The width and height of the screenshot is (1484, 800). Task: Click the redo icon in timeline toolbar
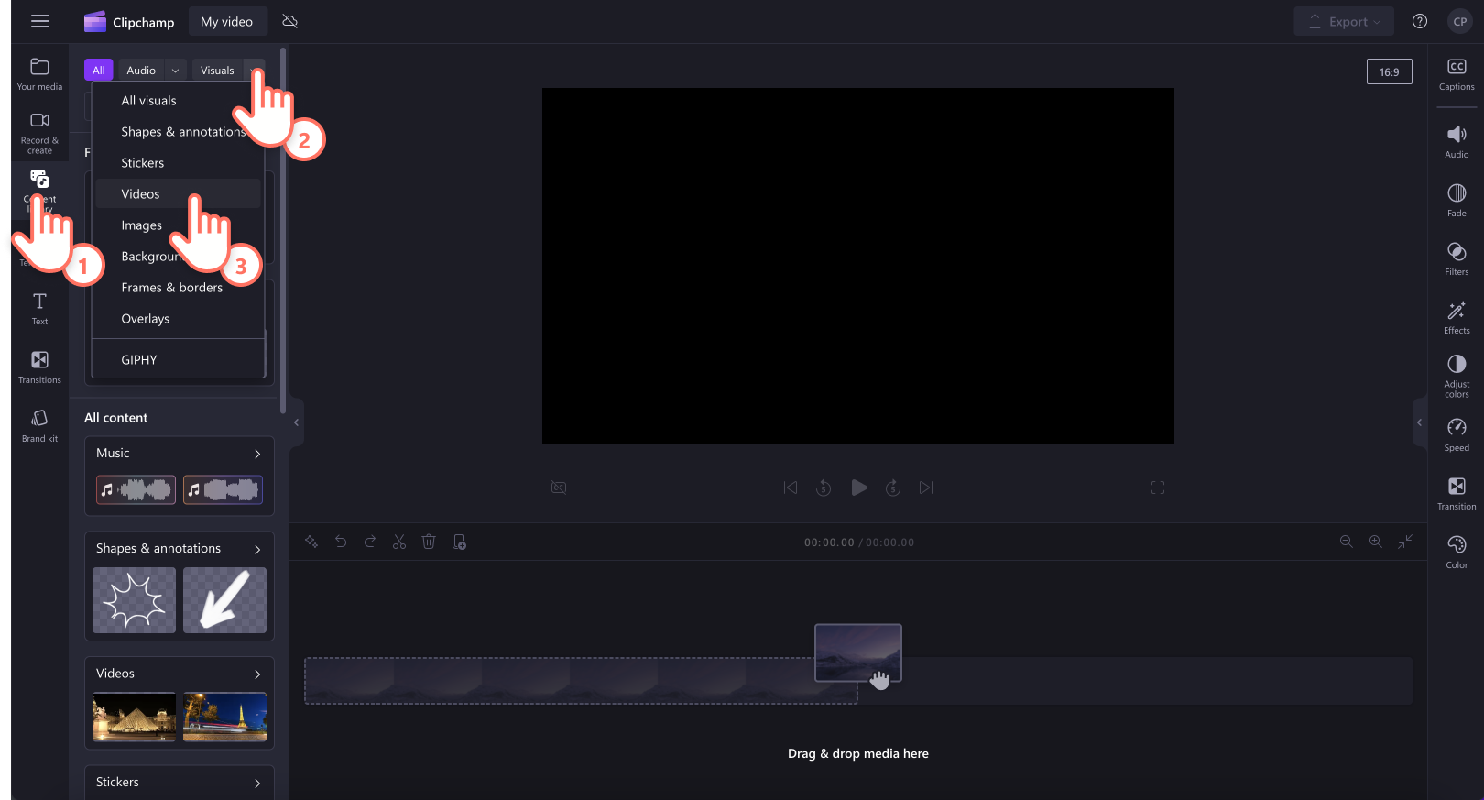370,542
